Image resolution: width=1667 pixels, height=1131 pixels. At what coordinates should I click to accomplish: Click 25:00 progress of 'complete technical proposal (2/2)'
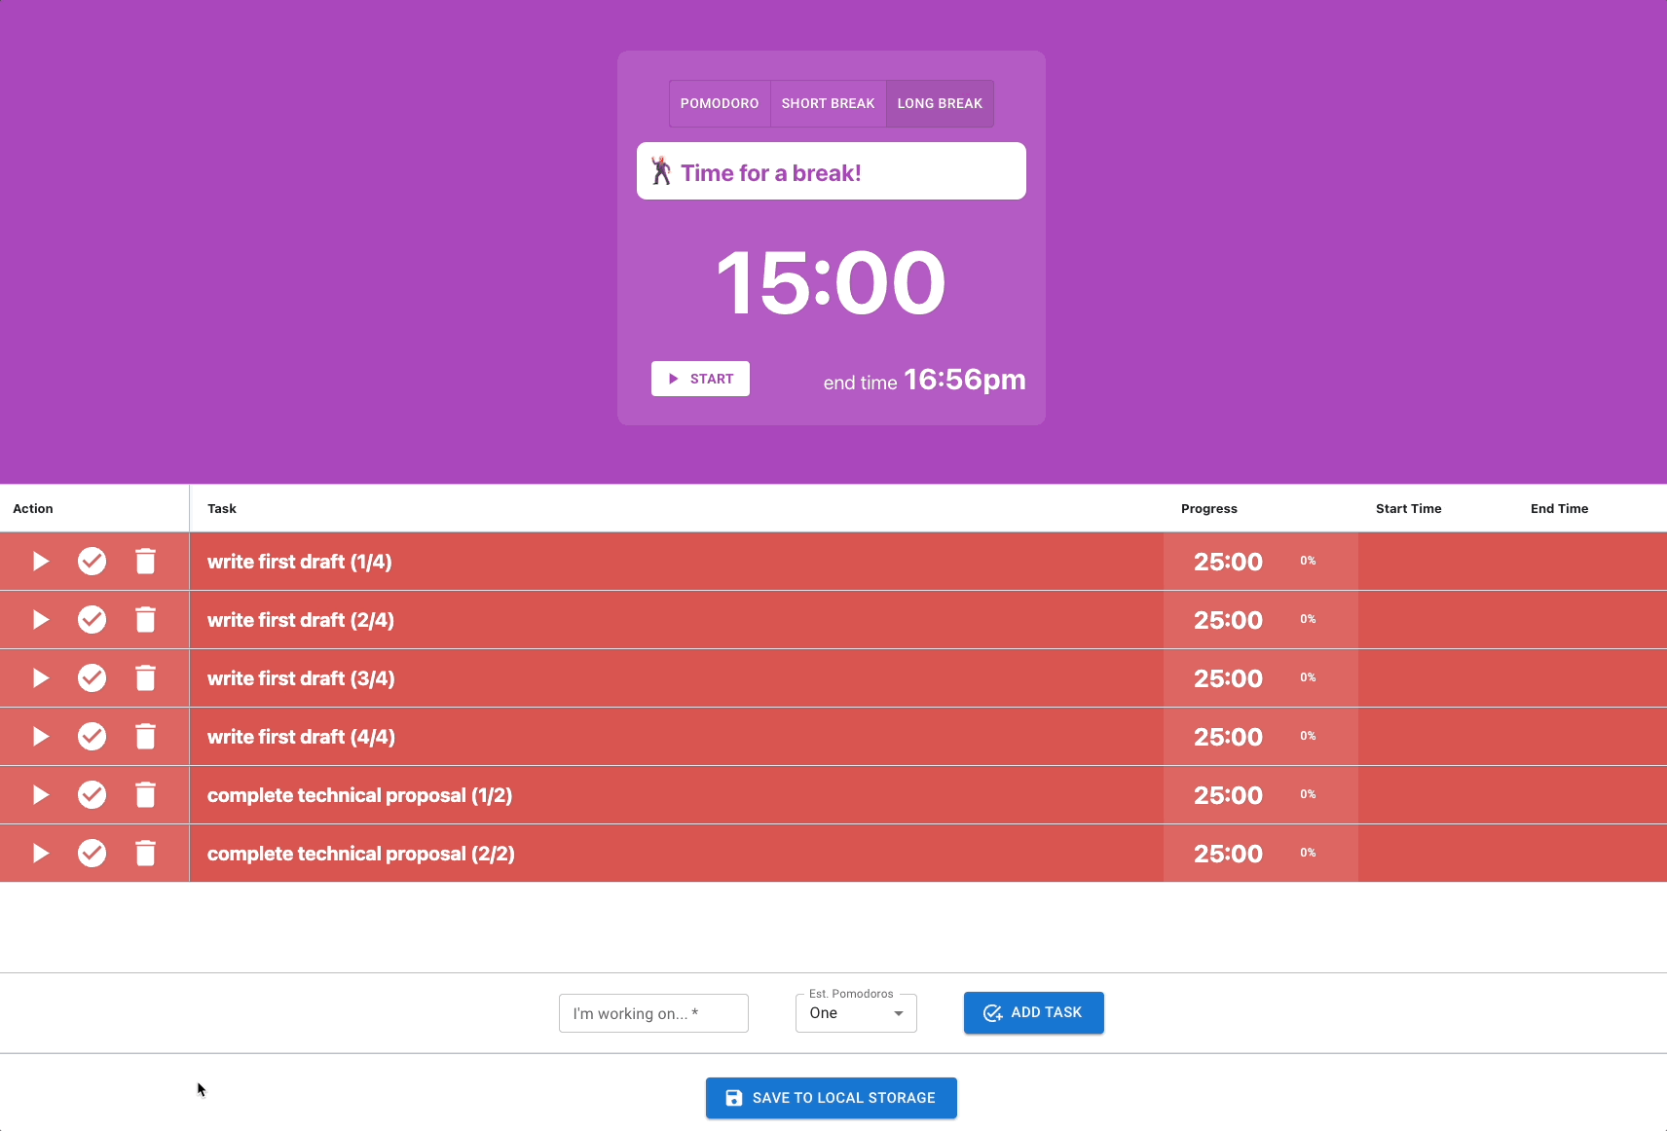1229,854
